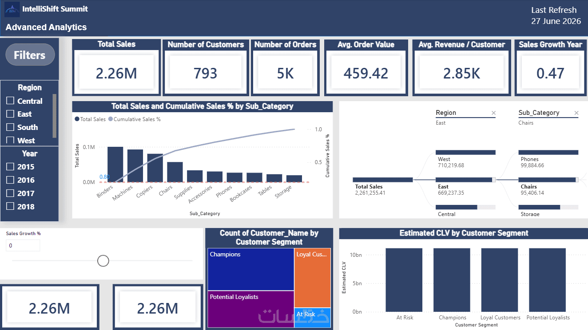Image resolution: width=588 pixels, height=330 pixels.
Task: Tick the 2017 year checkbox
Action: point(10,193)
